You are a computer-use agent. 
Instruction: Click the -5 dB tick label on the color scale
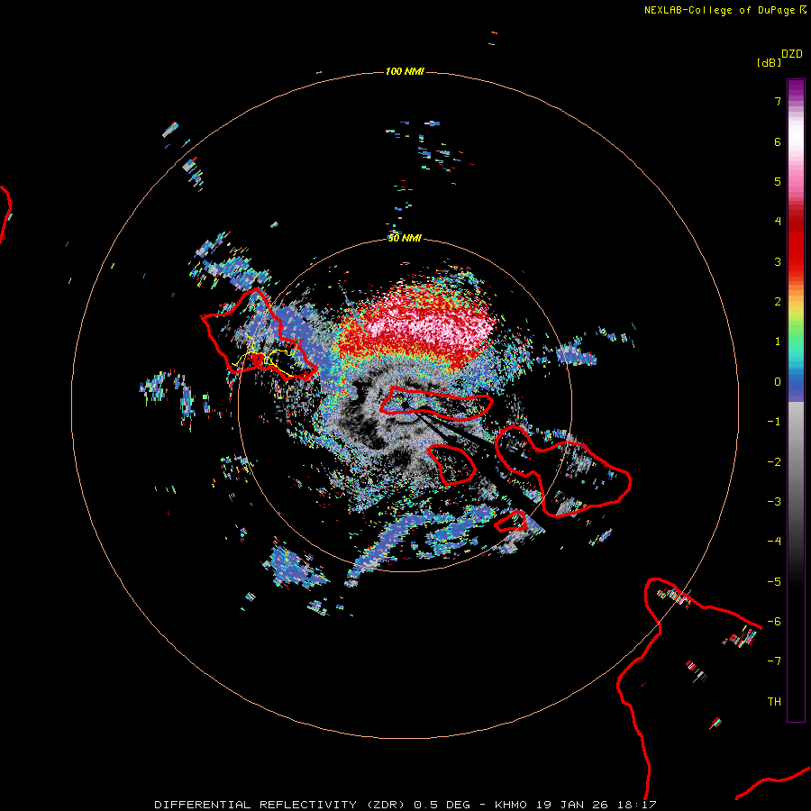(774, 582)
